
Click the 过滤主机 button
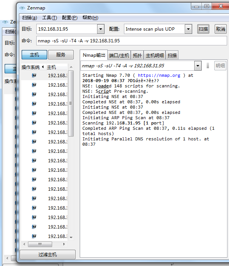pyautogui.click(x=48, y=255)
